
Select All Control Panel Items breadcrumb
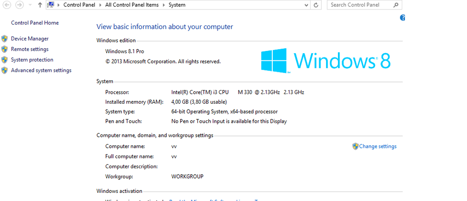click(132, 5)
